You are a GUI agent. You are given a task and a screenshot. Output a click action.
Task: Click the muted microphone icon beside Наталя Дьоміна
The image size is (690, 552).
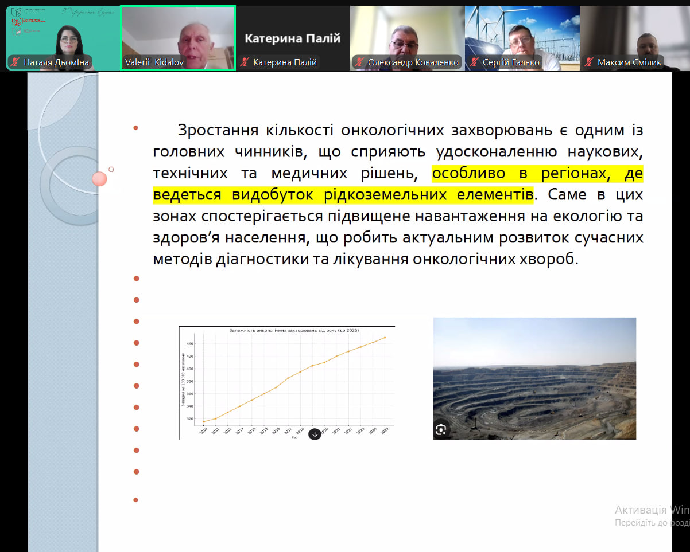tap(15, 62)
